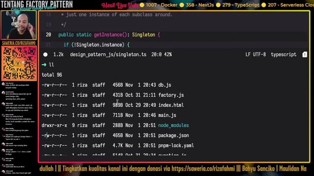The height and width of the screenshot is (176, 314).
Task: Click the 4.7K size of pnpm-lock.yaml
Action: tap(118, 146)
